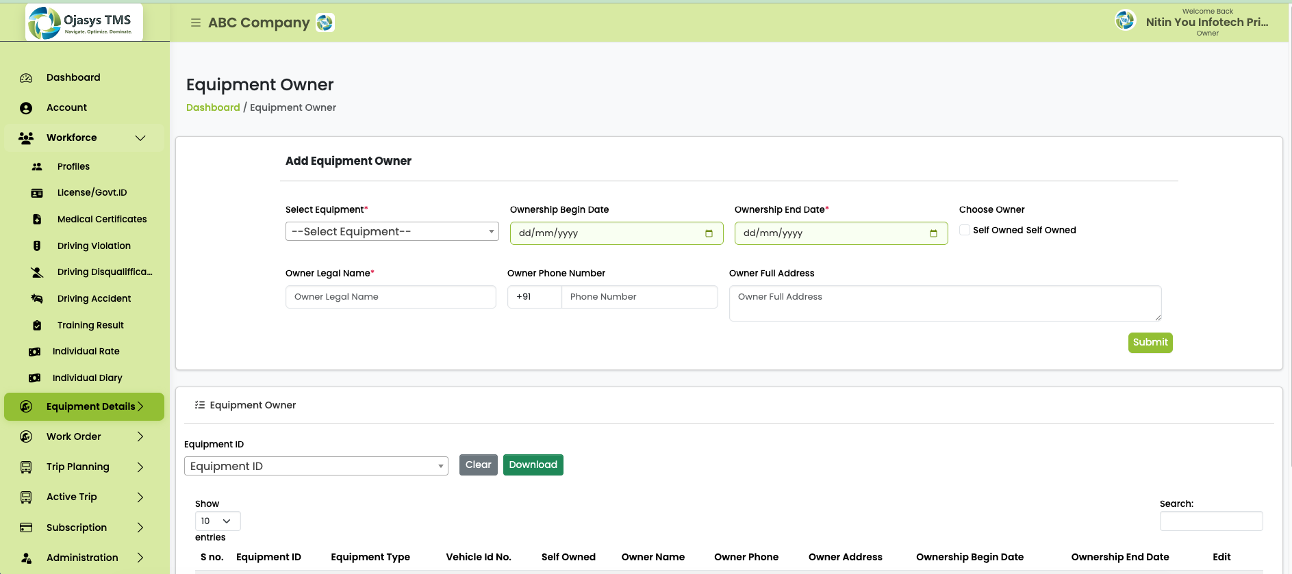Click the Driving Accident car icon
Screen dimensions: 1292x574
37,299
